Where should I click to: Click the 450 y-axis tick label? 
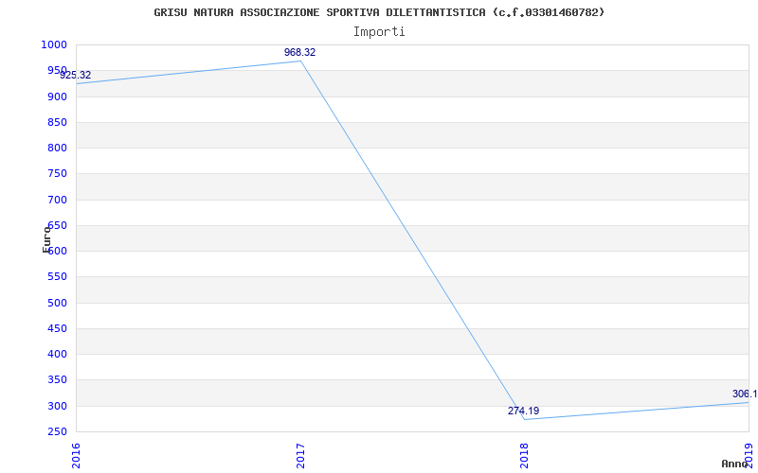pos(57,328)
